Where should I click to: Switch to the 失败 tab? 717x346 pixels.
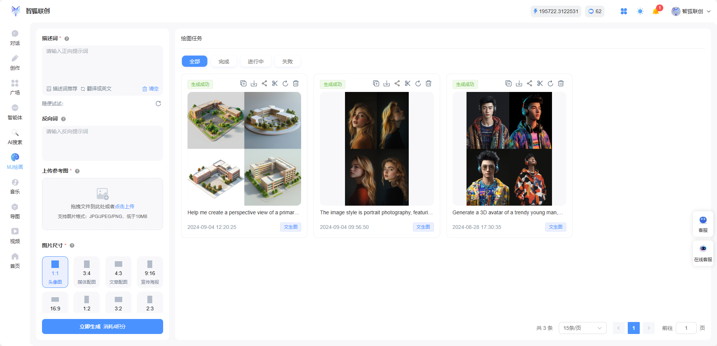pos(288,62)
